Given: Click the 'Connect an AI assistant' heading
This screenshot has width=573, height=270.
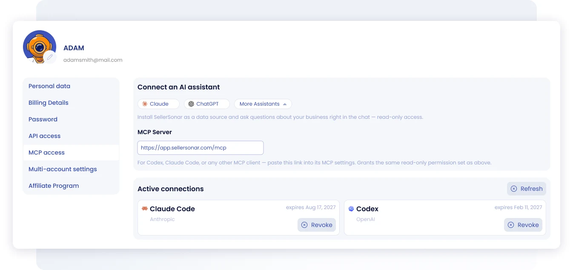Looking at the screenshot, I should [179, 87].
